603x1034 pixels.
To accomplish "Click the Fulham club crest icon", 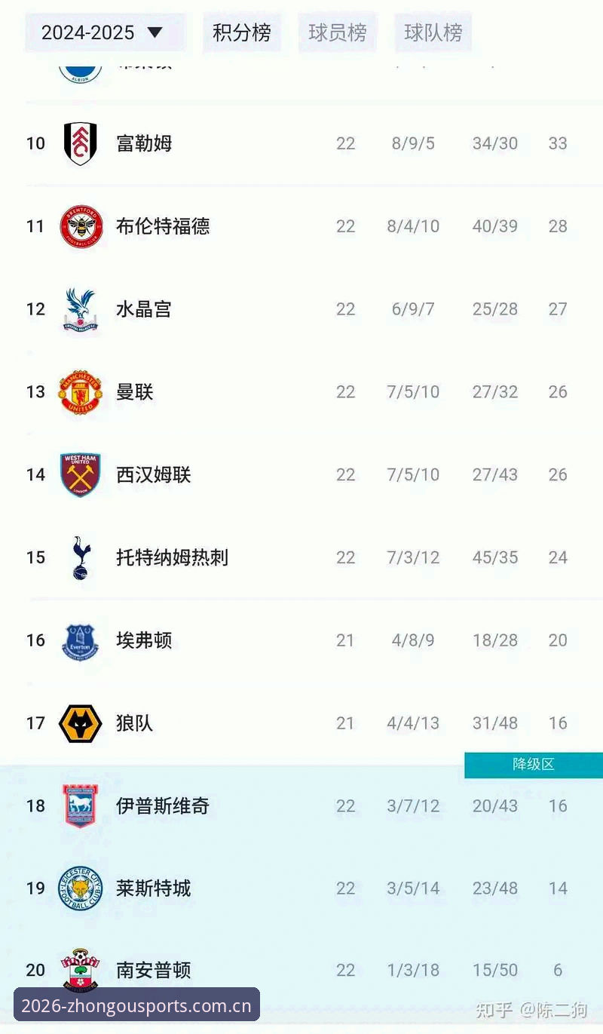I will tap(80, 143).
